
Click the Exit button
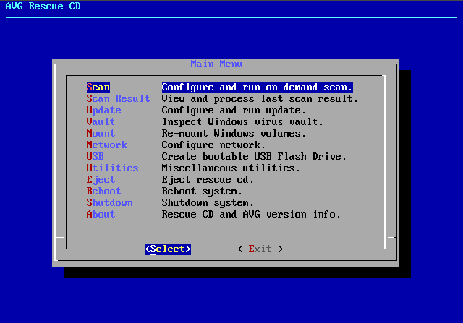click(260, 249)
